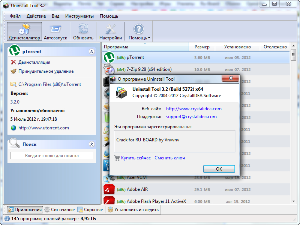Screen dimensions: 300x225
Task: Collapse the µTorrent details panel
Action: [x=91, y=51]
